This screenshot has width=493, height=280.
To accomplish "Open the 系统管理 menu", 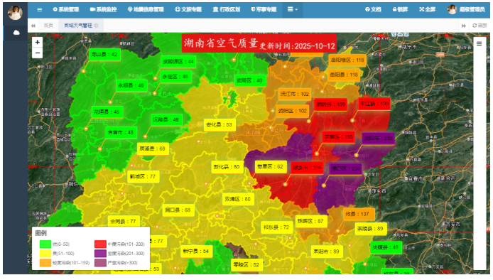I will tap(66, 9).
